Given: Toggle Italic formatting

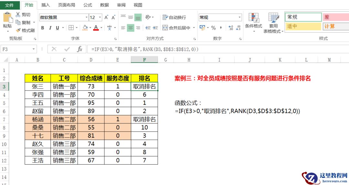Looking at the screenshot, I should tap(50, 28).
